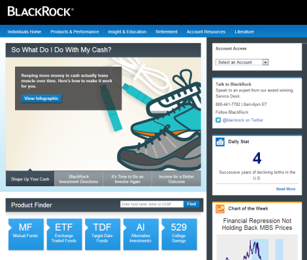Open the Literature menu item
Screen dimensions: 307x260
pos(244,32)
